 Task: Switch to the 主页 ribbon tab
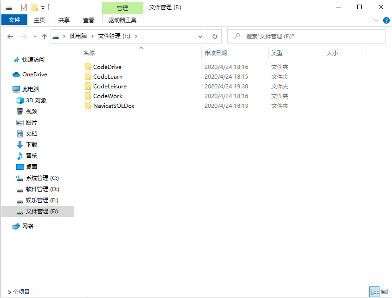pyautogui.click(x=39, y=20)
